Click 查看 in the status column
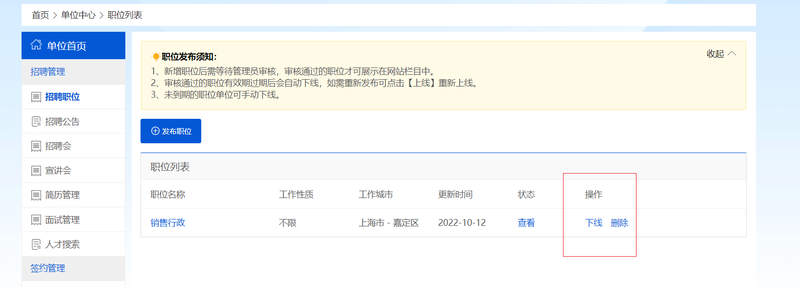This screenshot has width=800, height=287. pos(526,223)
